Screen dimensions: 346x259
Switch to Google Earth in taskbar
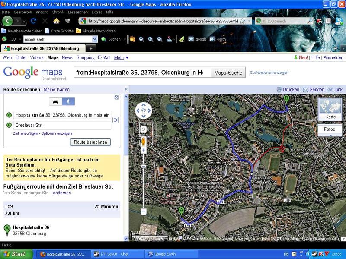pos(171,254)
